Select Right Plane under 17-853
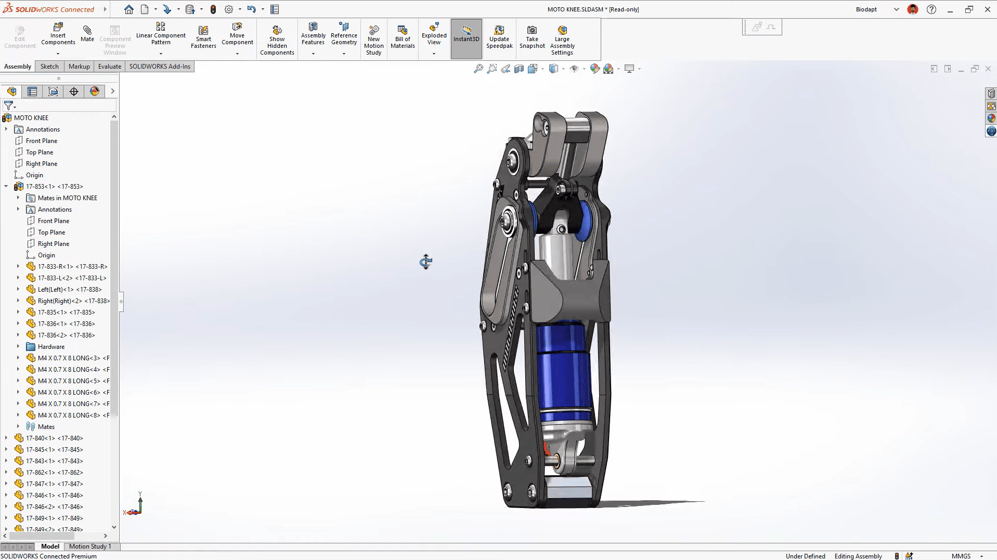 click(x=53, y=243)
